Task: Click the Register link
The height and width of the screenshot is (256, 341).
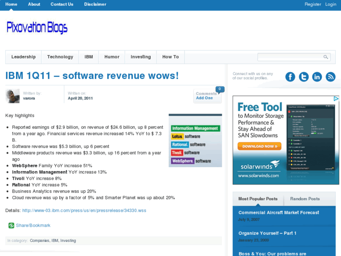Action: (313, 4)
